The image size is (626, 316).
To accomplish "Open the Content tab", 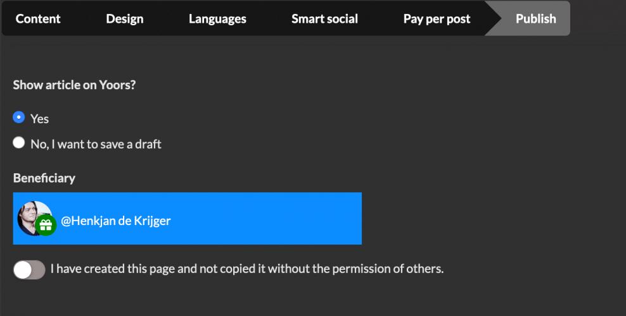I will (x=38, y=19).
